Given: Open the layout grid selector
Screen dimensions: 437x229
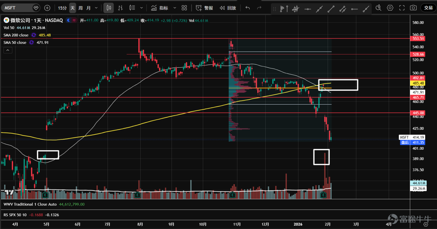Looking at the screenshot, I should 184,8.
